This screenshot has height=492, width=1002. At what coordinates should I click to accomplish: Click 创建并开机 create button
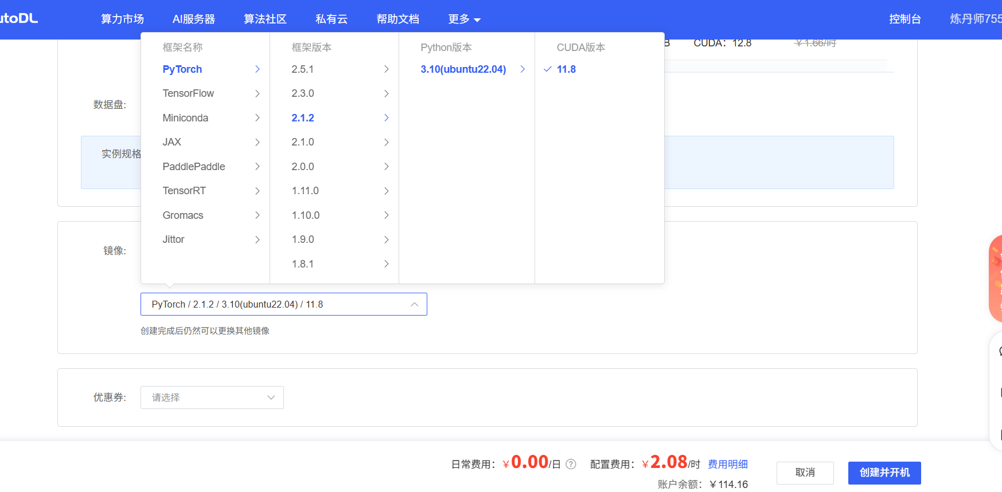[884, 473]
